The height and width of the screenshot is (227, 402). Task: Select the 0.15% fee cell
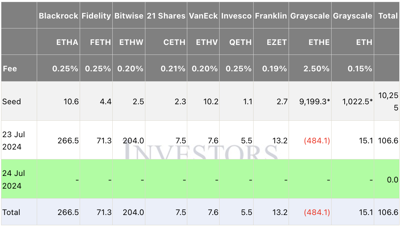coord(359,69)
